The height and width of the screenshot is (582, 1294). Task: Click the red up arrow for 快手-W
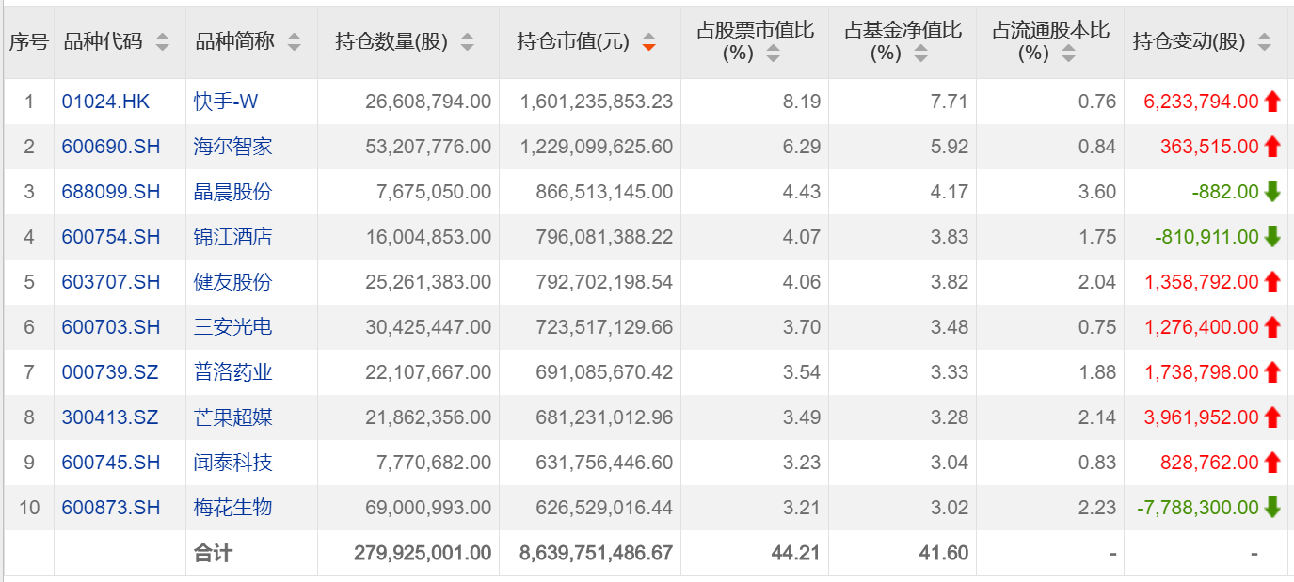pos(1272,102)
